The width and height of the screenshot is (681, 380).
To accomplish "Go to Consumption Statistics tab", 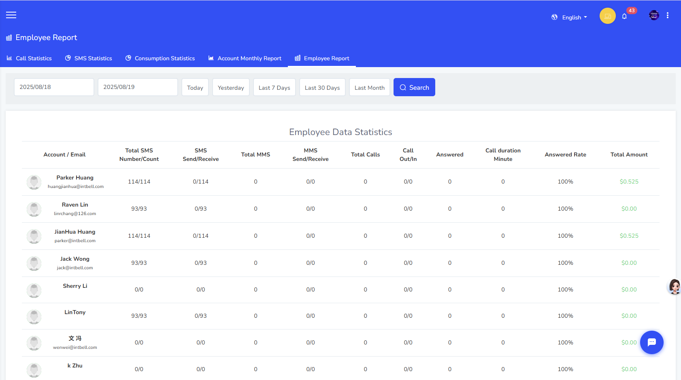I will pos(160,58).
